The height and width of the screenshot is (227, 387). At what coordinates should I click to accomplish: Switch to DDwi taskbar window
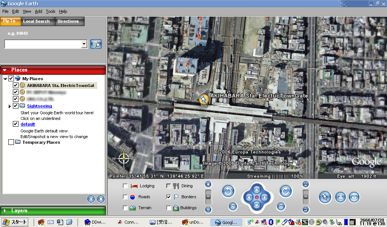click(x=95, y=222)
